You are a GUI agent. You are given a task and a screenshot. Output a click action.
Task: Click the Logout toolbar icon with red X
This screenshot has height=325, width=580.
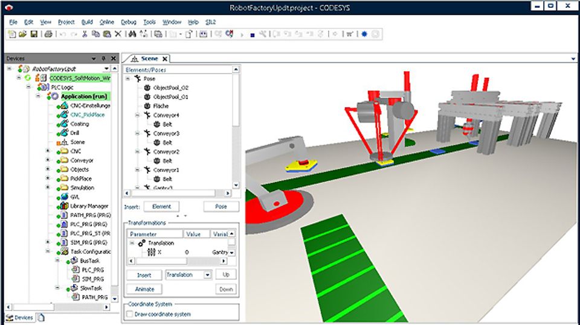pyautogui.click(x=230, y=34)
